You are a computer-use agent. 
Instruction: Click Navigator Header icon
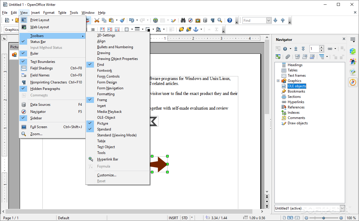click(x=297, y=56)
